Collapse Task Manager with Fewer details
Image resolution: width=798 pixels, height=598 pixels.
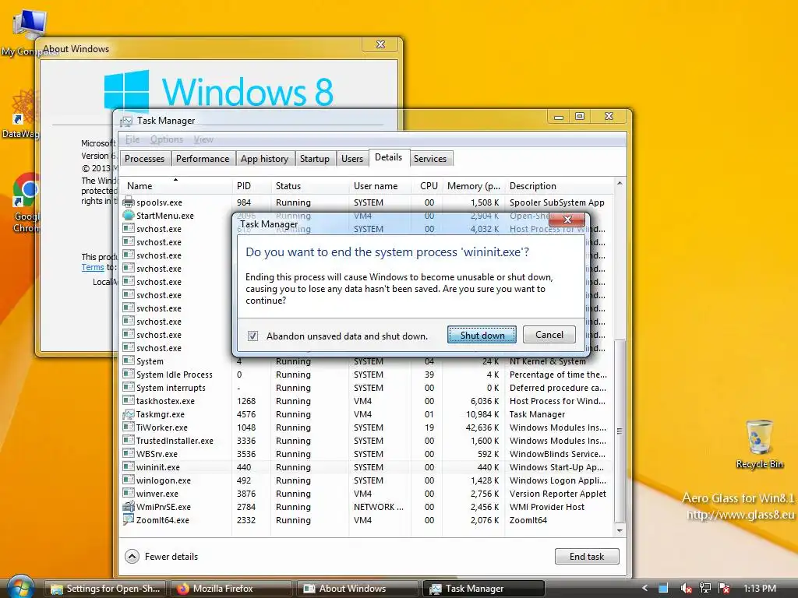tap(161, 556)
